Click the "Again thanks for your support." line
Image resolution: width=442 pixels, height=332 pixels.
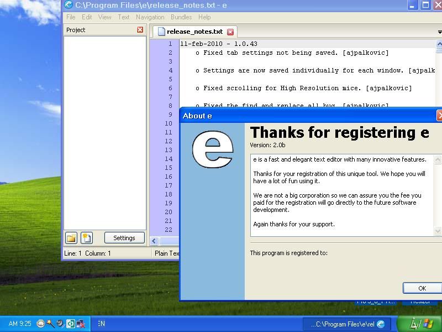coord(294,224)
